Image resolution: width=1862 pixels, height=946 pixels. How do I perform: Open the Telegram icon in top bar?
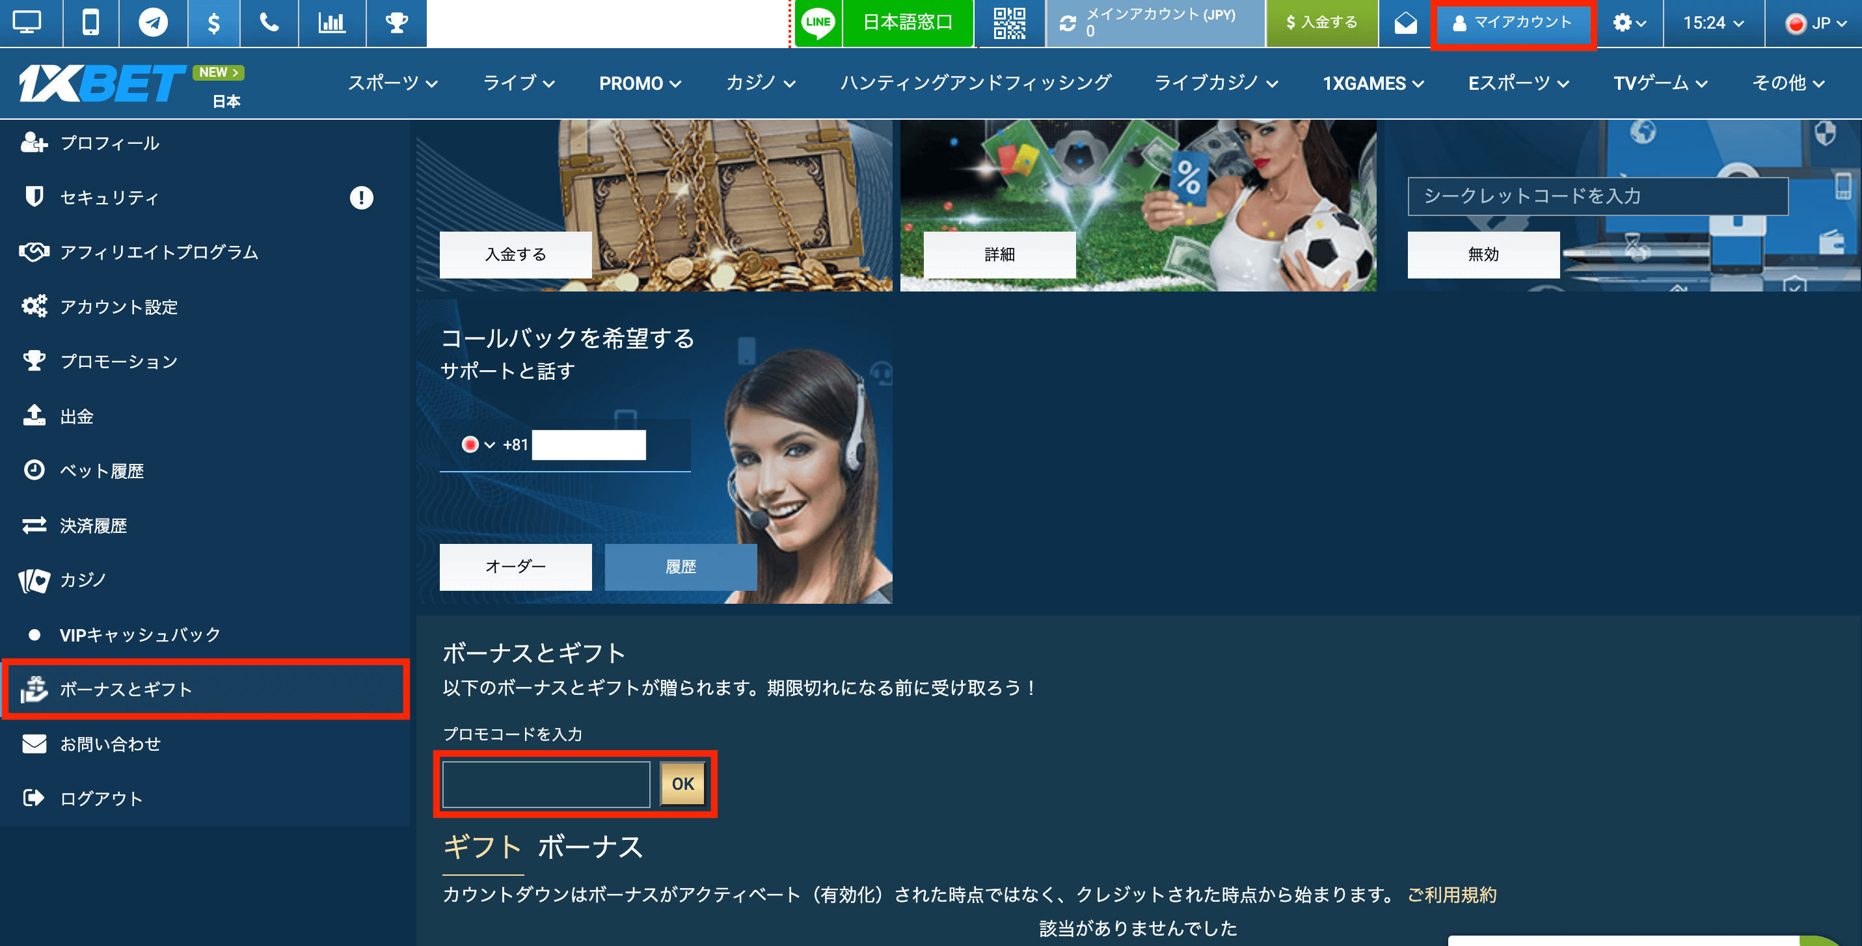[x=154, y=22]
